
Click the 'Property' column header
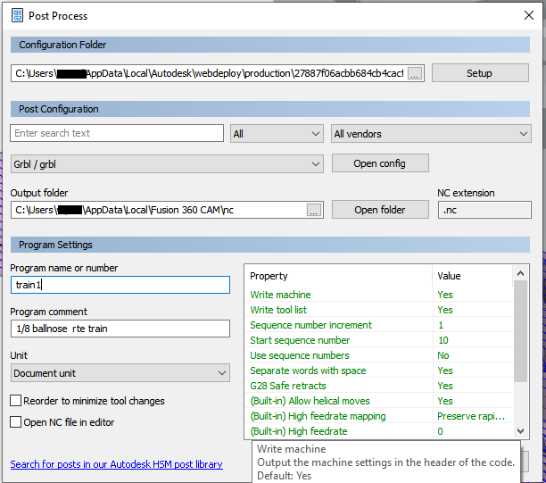coord(338,276)
